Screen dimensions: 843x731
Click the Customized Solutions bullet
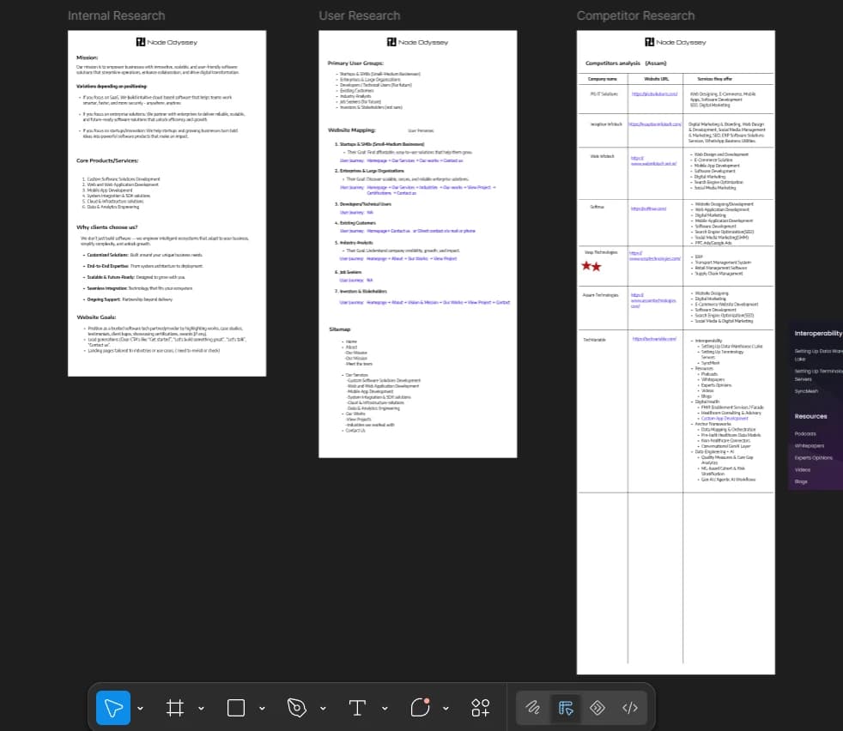tap(143, 256)
